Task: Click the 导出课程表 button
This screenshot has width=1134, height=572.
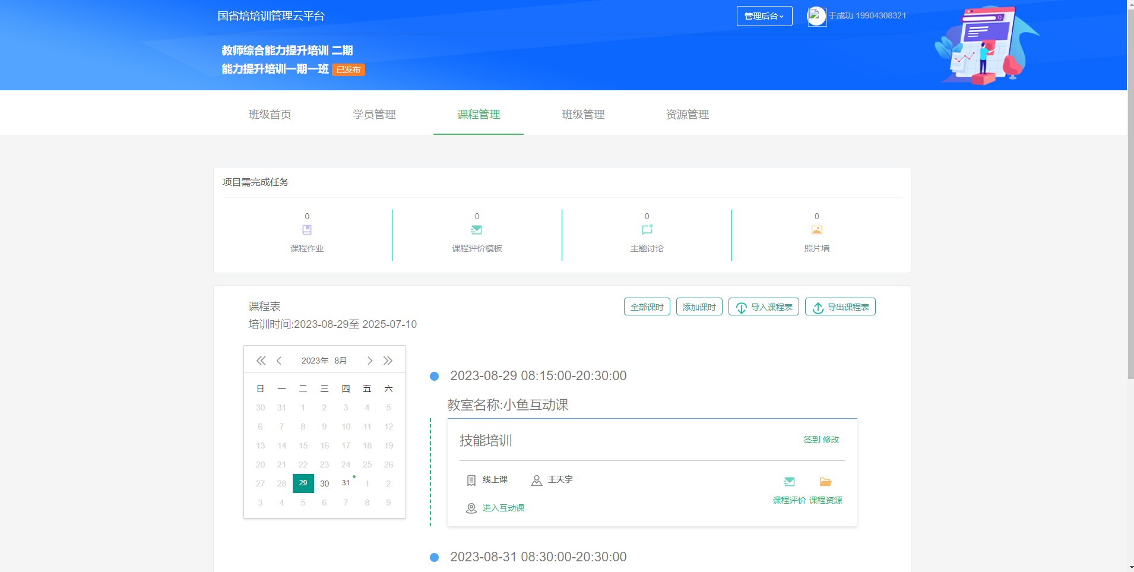Action: click(x=840, y=307)
